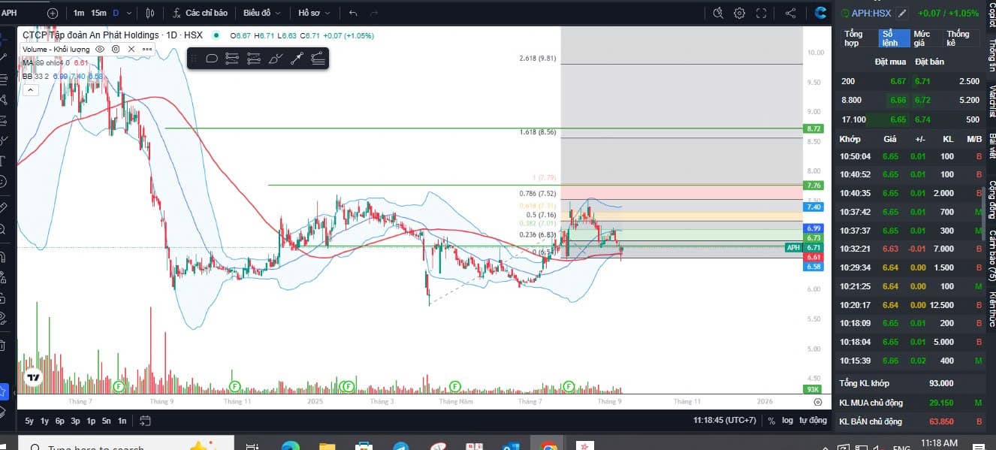
Task: Click the F event marker near Tháng Năm
Action: pyautogui.click(x=454, y=386)
